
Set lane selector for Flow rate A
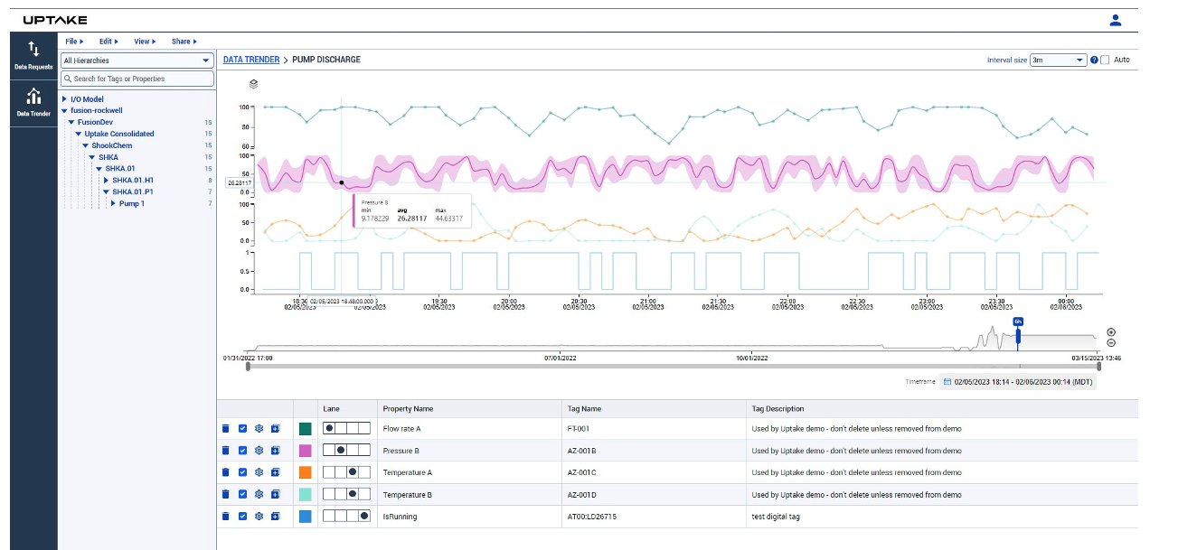tap(347, 428)
